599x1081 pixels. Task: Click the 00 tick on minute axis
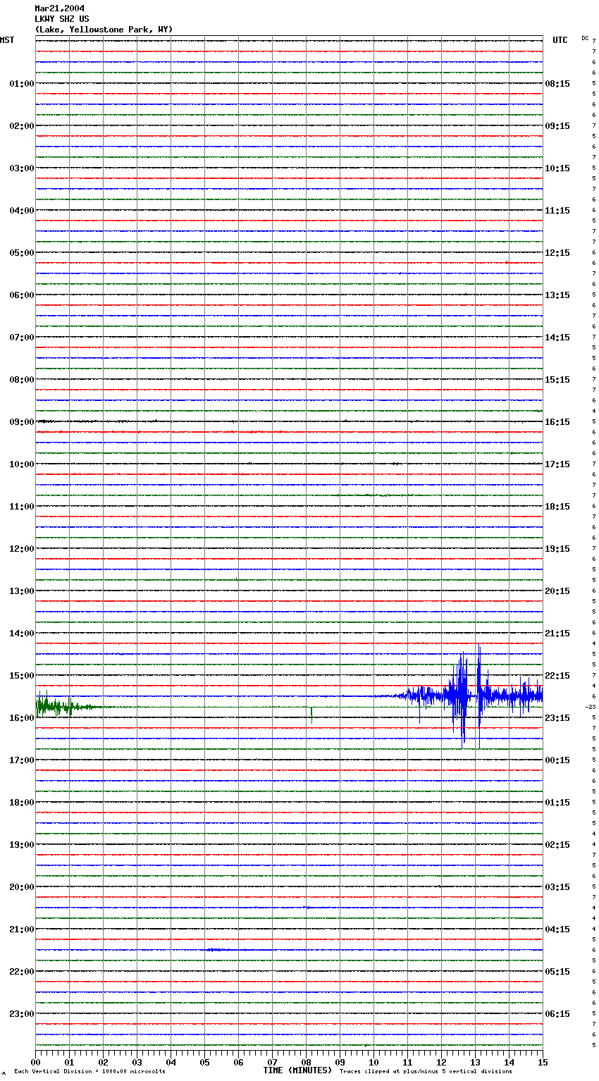(x=35, y=1062)
